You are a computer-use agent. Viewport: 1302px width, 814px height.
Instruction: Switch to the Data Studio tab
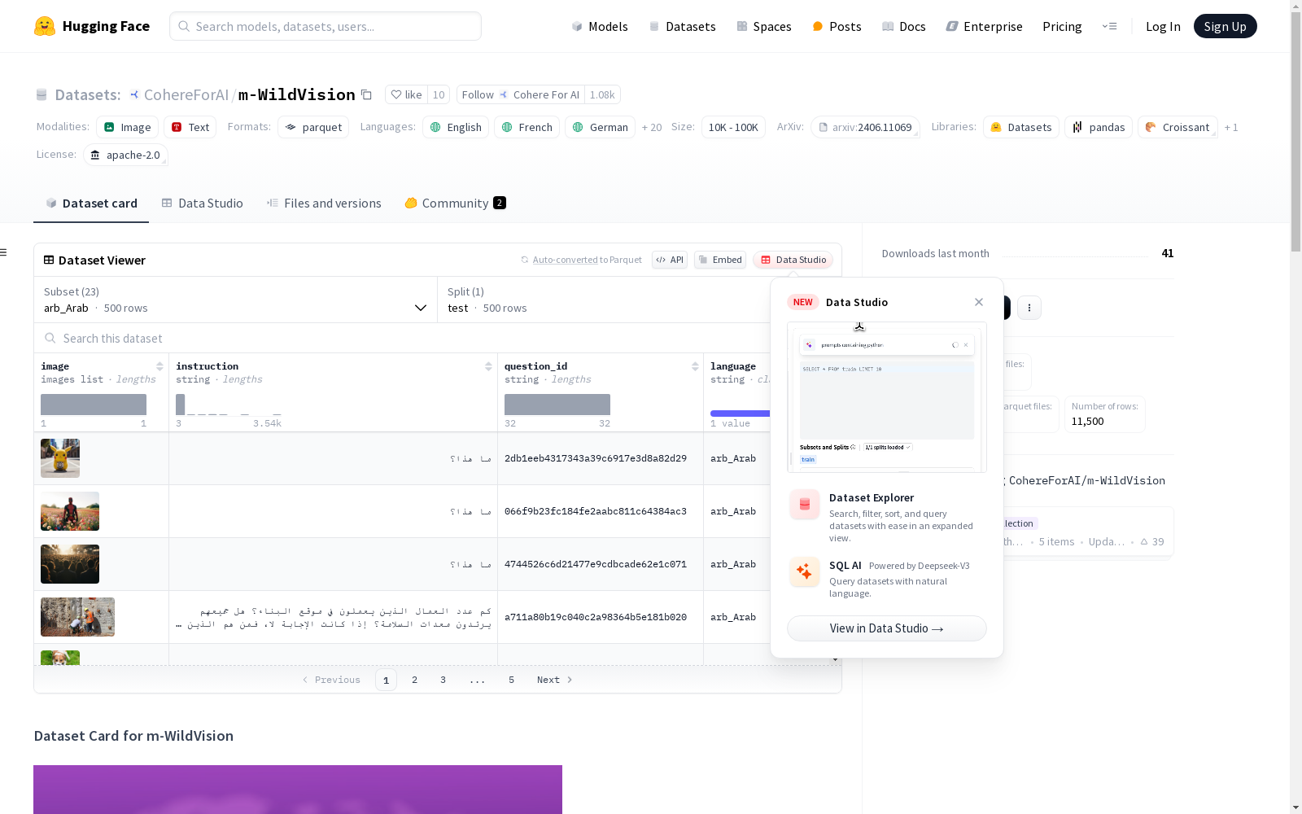(x=202, y=203)
